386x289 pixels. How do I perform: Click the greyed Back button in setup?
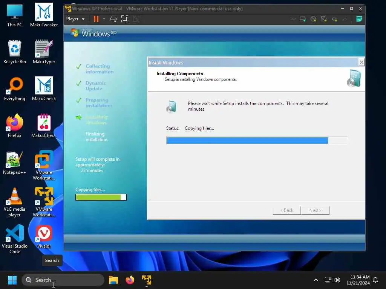(x=287, y=210)
